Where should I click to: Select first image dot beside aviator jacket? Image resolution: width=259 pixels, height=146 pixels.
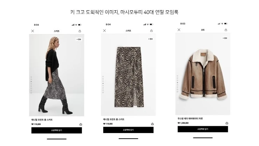[177, 76]
